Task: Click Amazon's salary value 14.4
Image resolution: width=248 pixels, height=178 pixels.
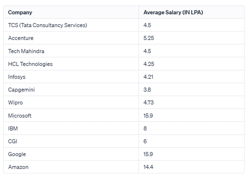Action: point(149,167)
